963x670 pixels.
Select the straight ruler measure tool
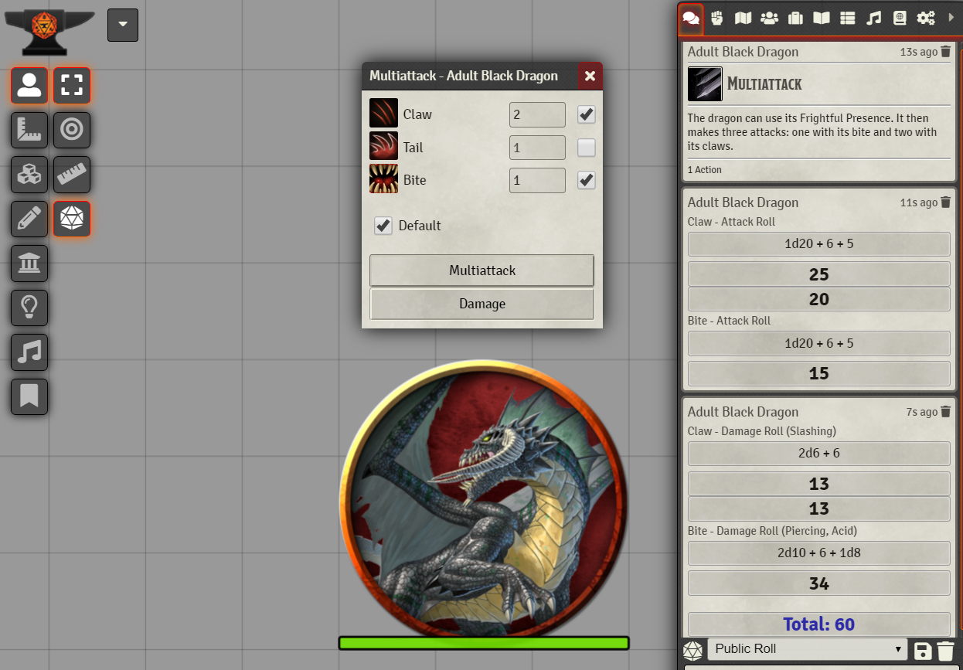pyautogui.click(x=72, y=175)
